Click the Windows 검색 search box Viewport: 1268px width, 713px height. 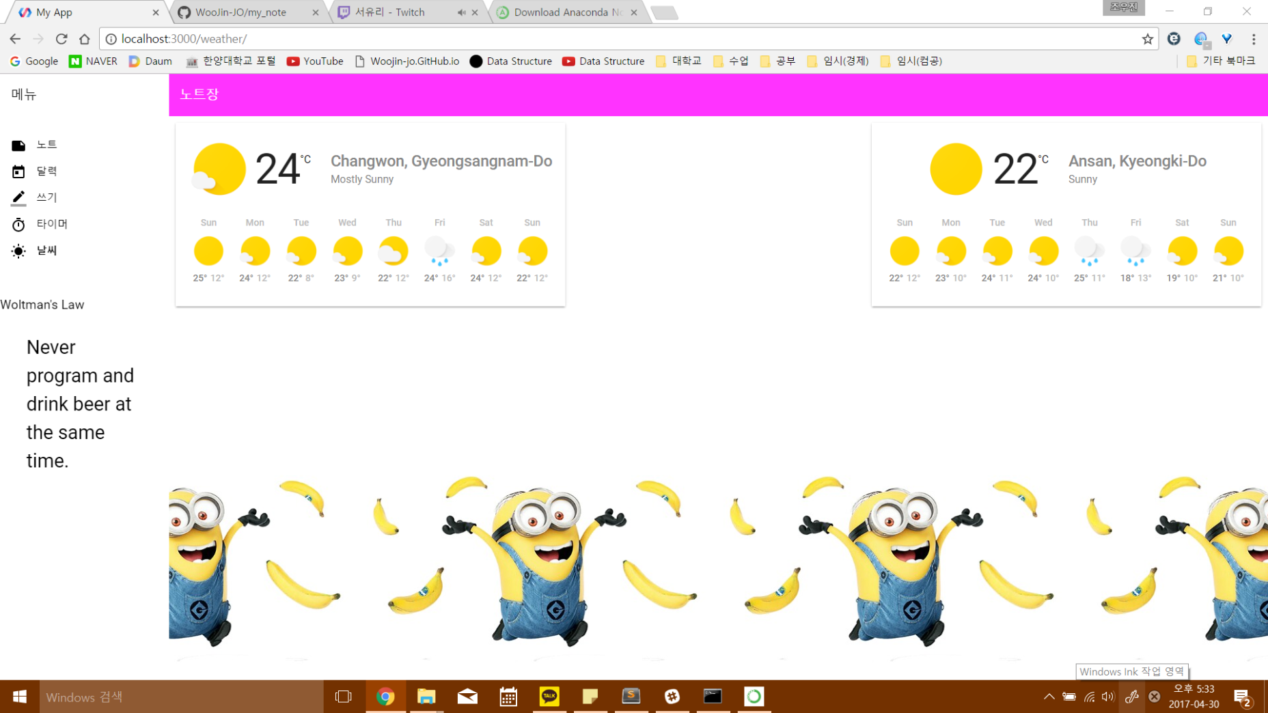pyautogui.click(x=181, y=697)
